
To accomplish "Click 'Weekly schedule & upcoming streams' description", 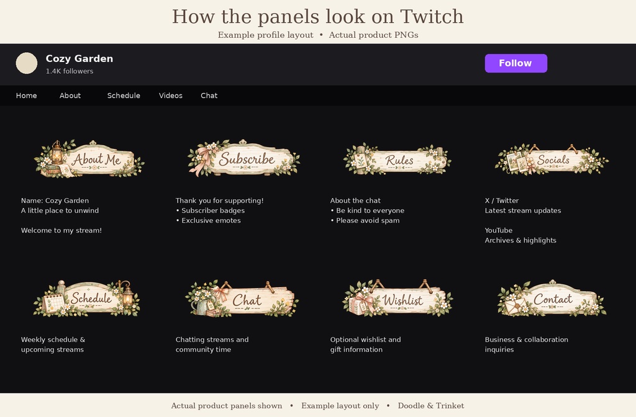I will (x=53, y=344).
